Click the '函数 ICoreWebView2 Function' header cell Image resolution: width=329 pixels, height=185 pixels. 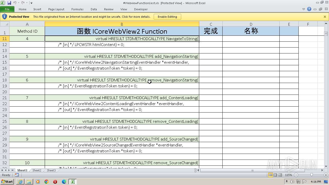click(x=122, y=31)
